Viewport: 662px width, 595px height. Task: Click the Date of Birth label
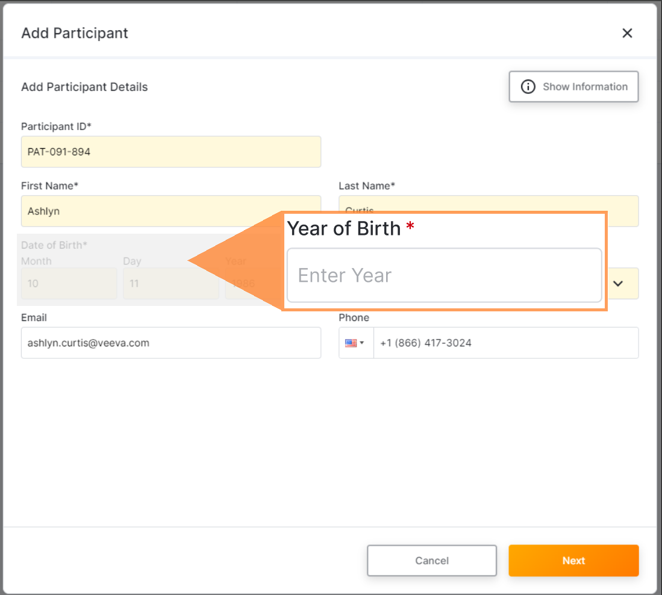coord(54,245)
